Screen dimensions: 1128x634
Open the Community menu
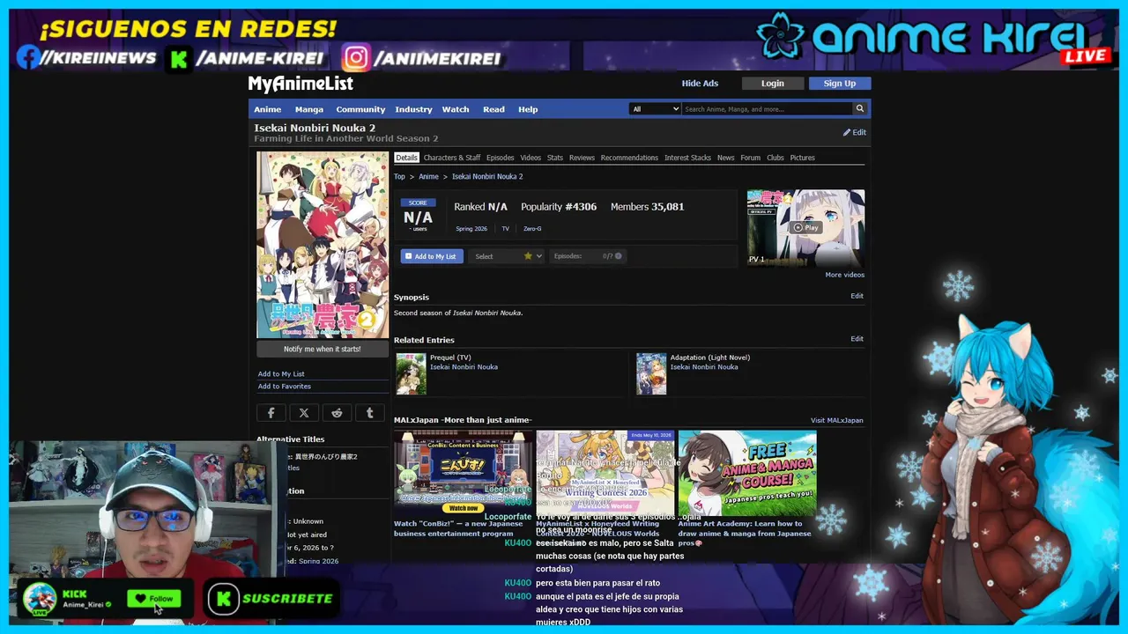360,109
